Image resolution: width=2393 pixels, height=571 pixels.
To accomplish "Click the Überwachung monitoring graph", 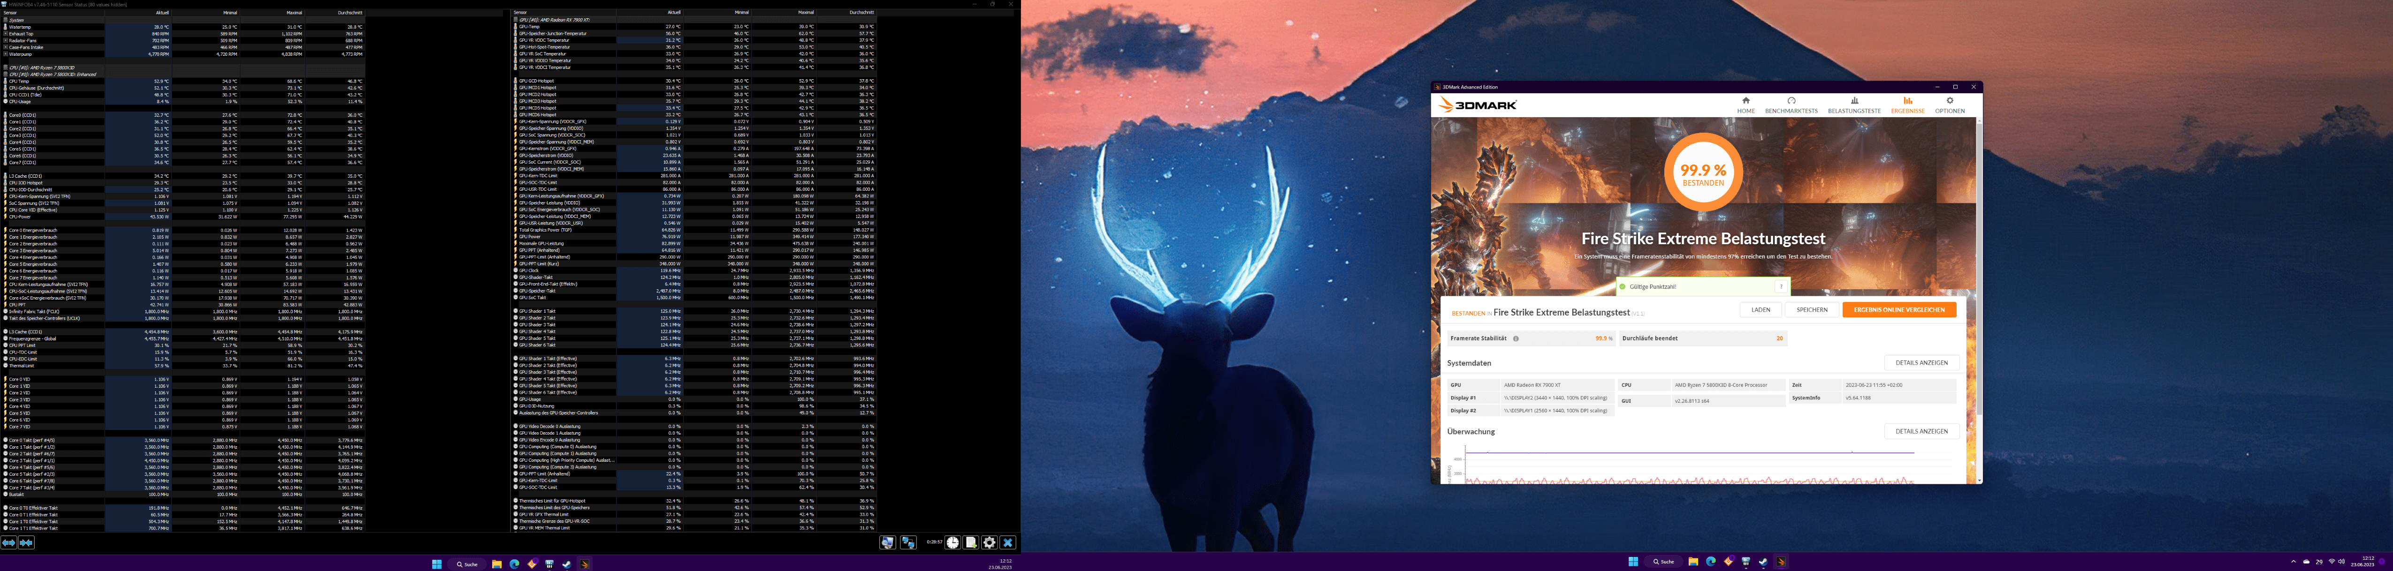I will 1701,464.
